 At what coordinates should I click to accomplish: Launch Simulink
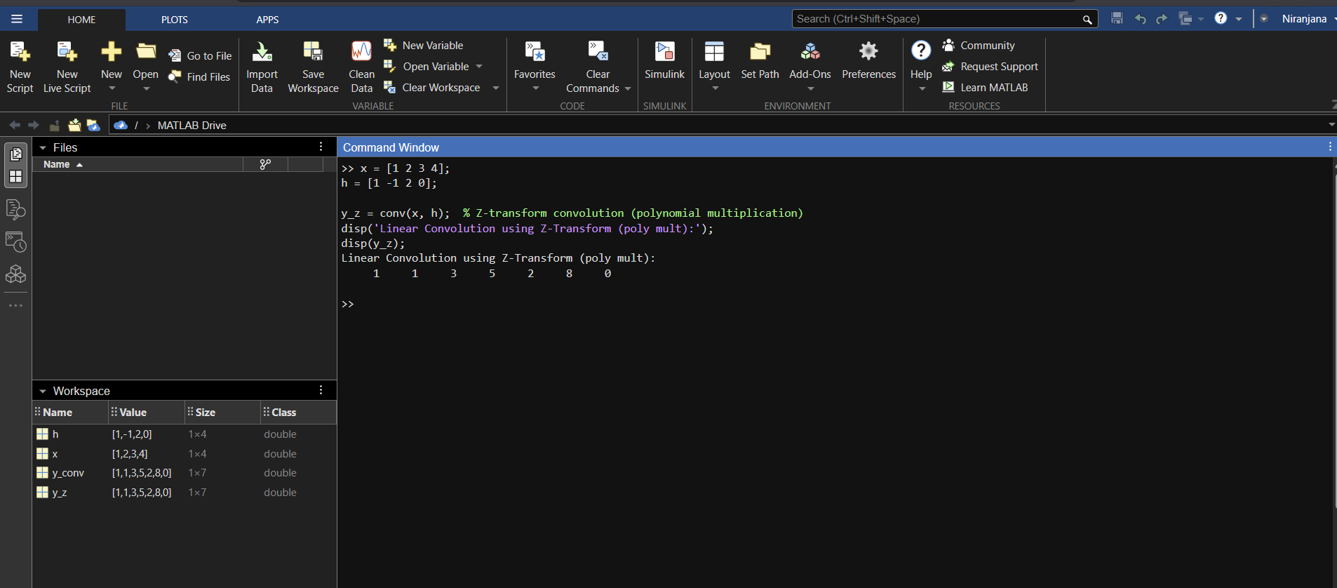(664, 60)
